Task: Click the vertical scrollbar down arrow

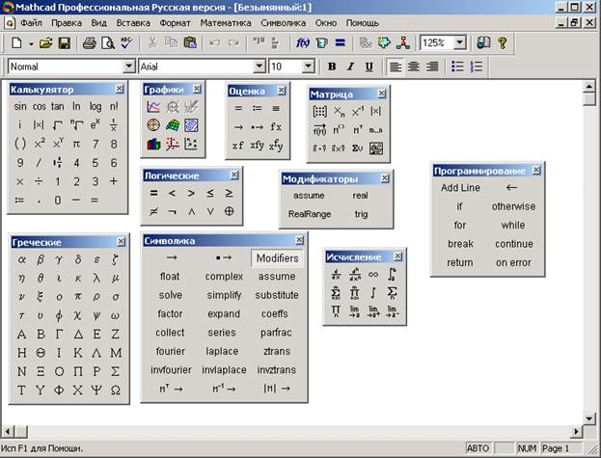Action: [589, 418]
